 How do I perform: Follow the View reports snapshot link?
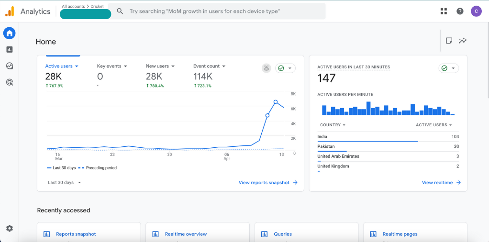tap(268, 182)
